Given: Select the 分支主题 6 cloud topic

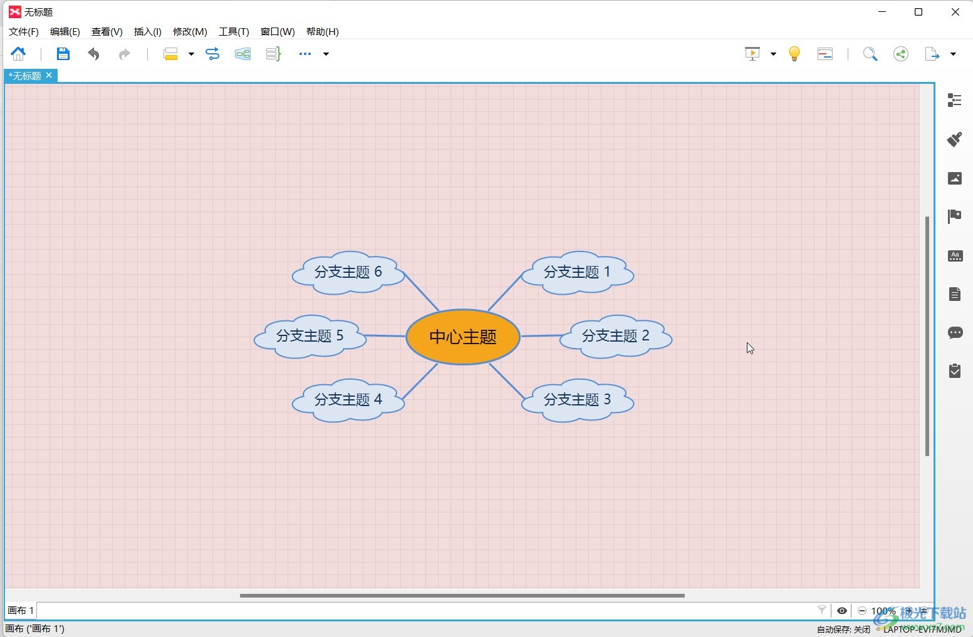Looking at the screenshot, I should coord(348,272).
